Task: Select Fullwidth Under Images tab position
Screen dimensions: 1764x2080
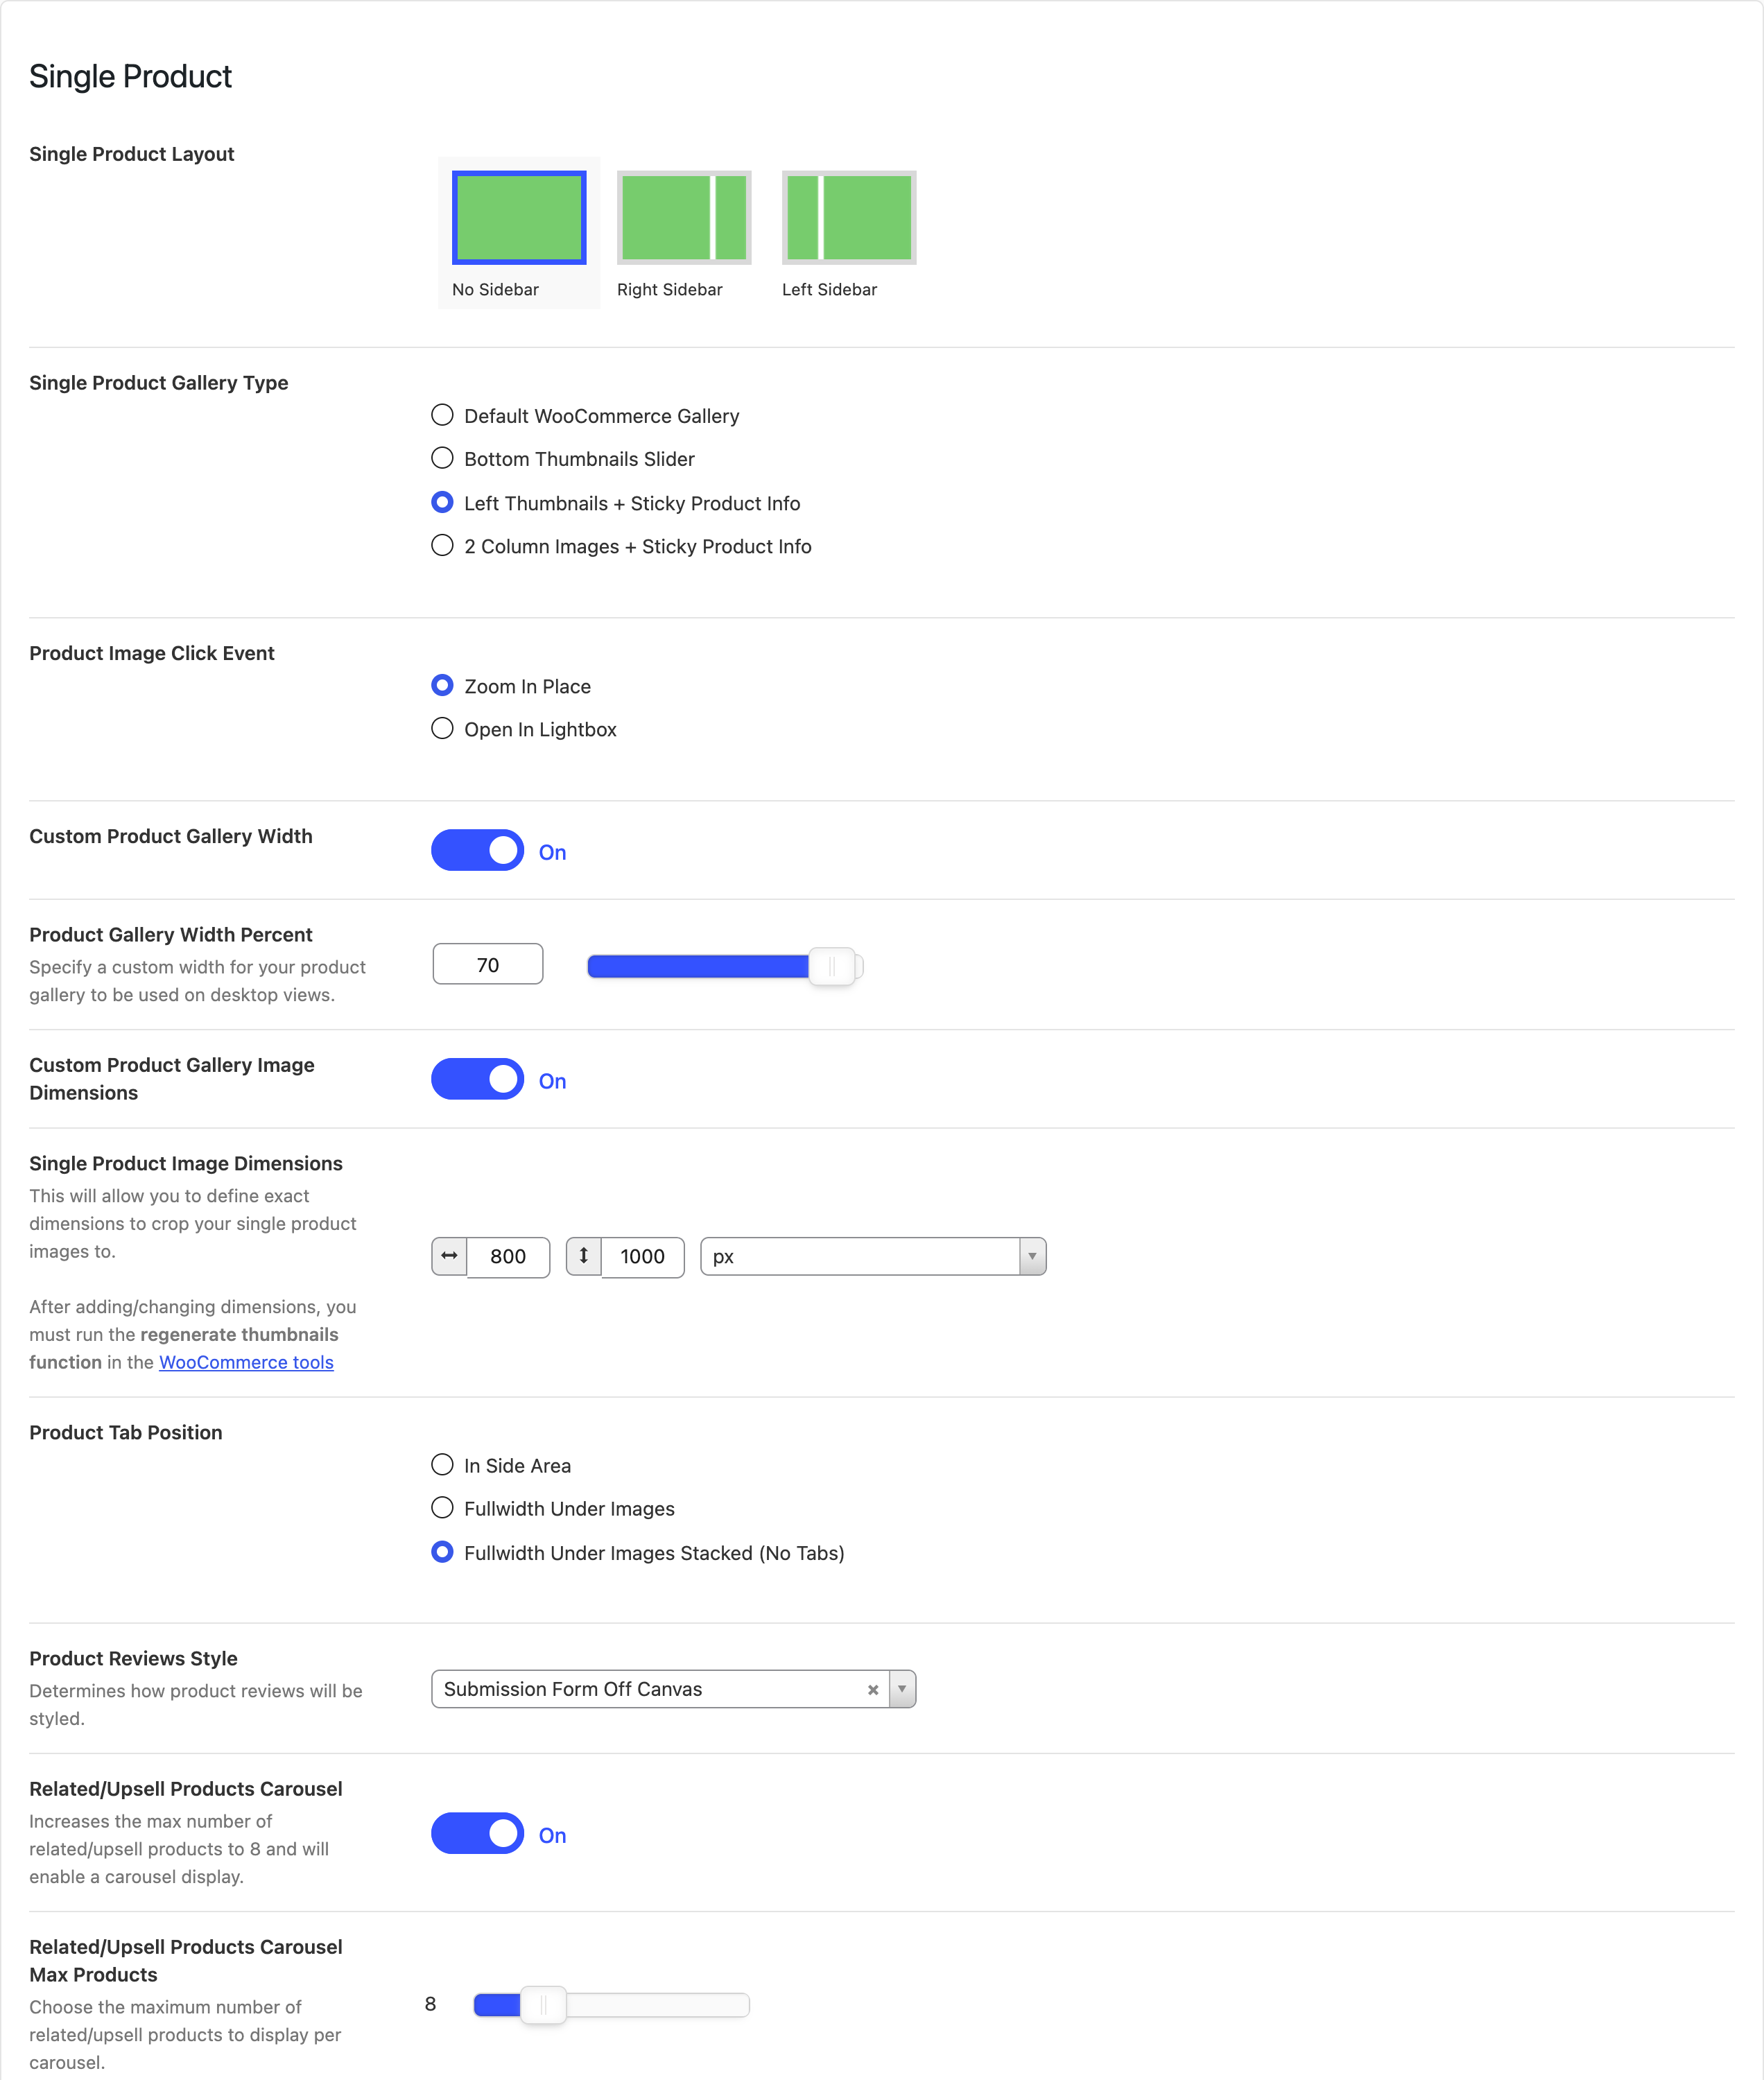Action: click(442, 1507)
